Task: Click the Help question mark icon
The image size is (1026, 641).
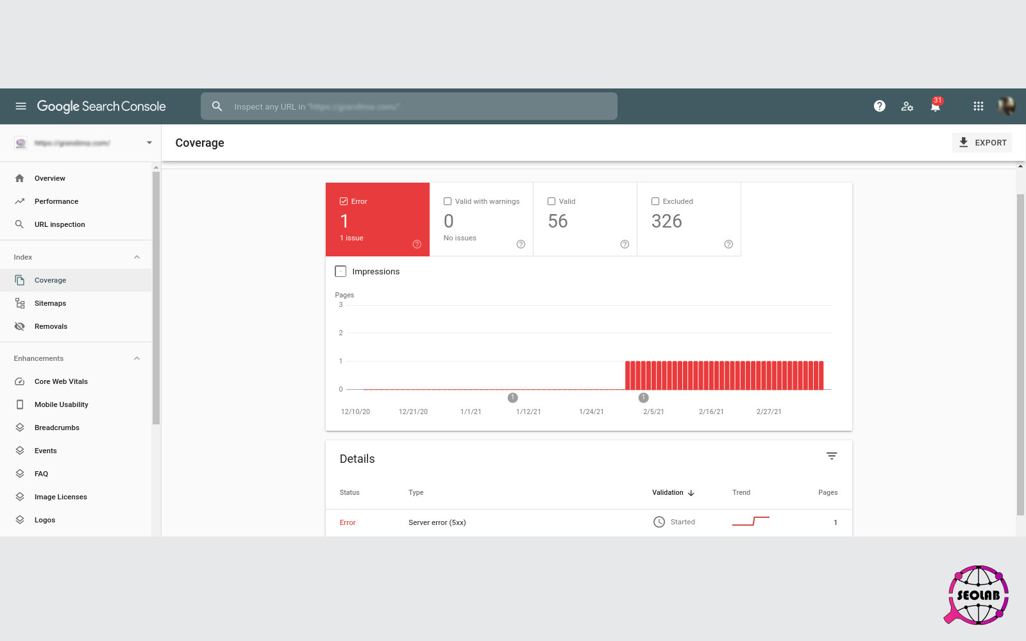Action: pyautogui.click(x=879, y=106)
